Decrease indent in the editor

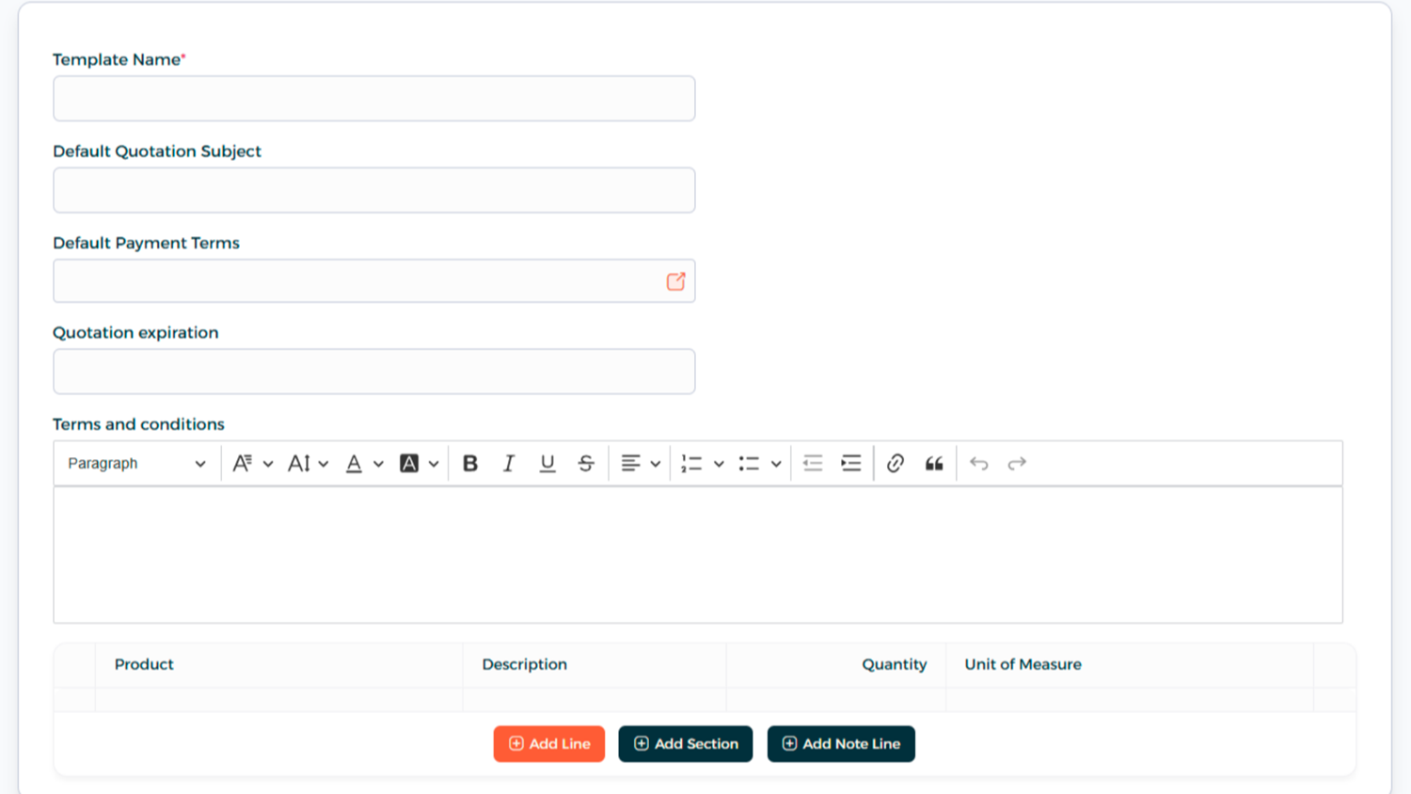813,464
